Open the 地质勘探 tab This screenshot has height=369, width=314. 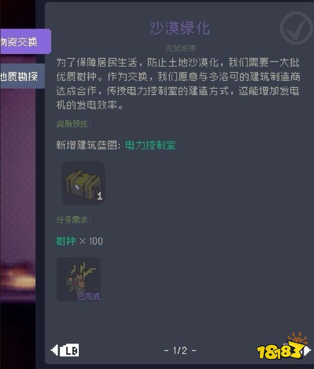(22, 76)
